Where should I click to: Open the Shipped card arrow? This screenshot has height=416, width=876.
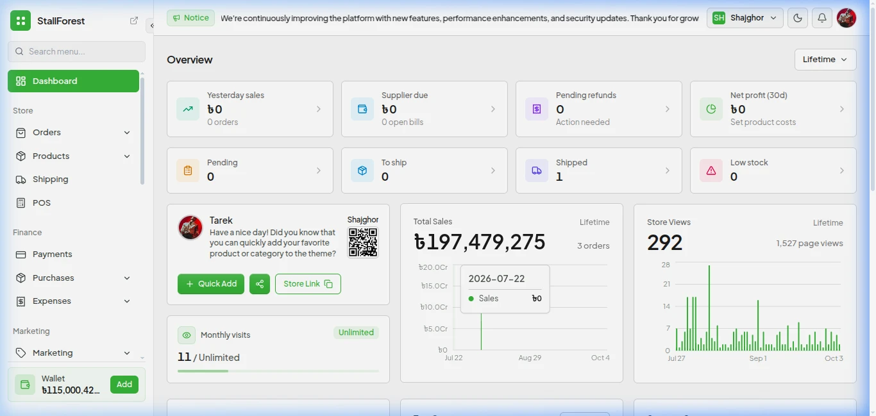point(668,171)
